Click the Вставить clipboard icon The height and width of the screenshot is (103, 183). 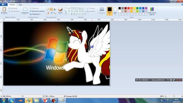(x=4, y=9)
